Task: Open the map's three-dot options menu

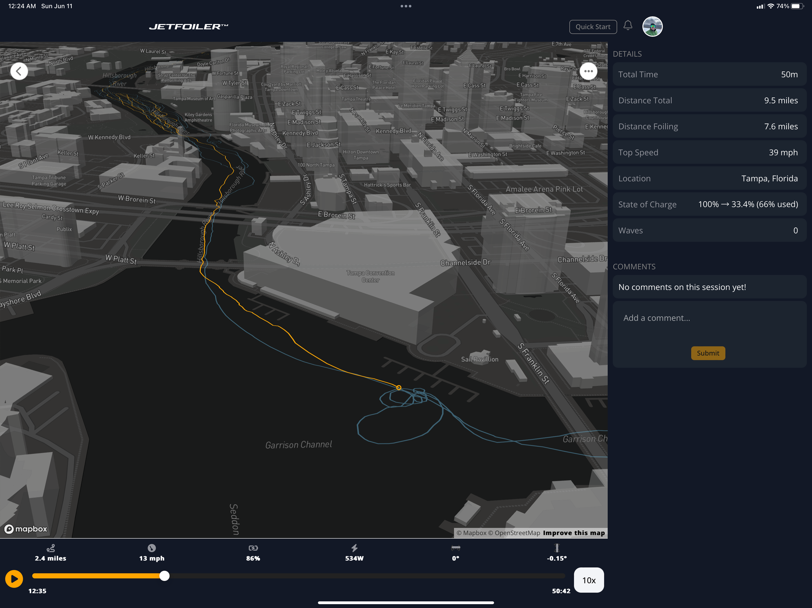Action: click(588, 71)
